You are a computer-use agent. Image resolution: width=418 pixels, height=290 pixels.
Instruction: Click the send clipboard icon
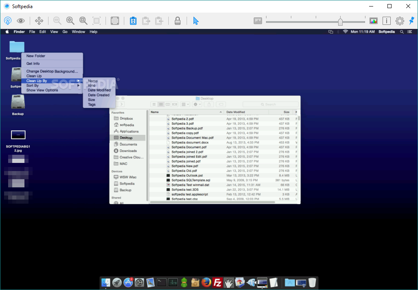coord(146,20)
